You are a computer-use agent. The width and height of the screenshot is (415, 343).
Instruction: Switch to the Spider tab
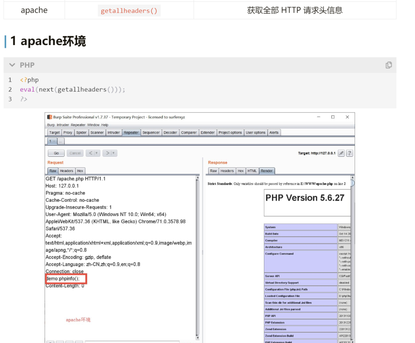pyautogui.click(x=81, y=132)
